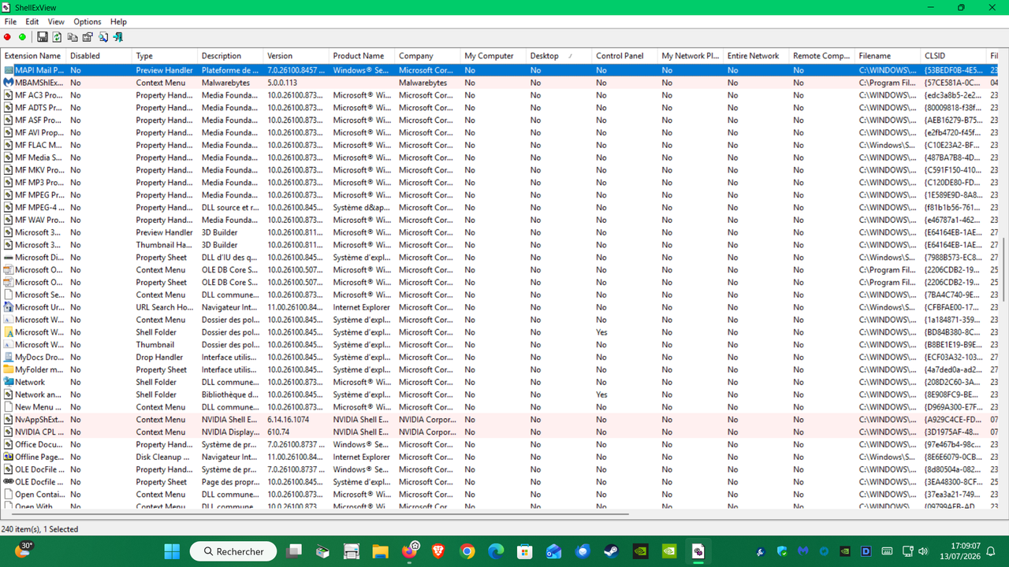Click the red Disable Selected Items button
The image size is (1009, 567).
point(8,37)
